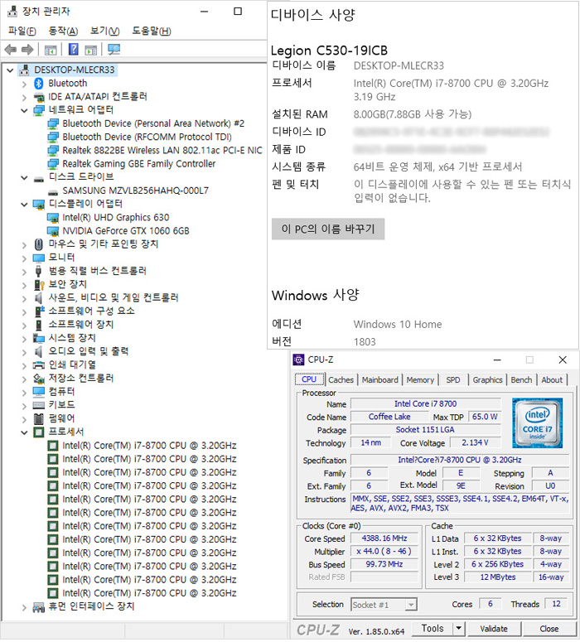The width and height of the screenshot is (580, 642).
Task: Switch to the About tab in CPU-Z
Action: point(552,380)
